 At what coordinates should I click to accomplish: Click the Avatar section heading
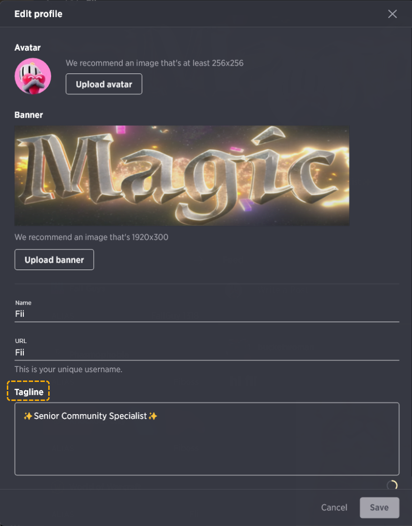pos(28,48)
